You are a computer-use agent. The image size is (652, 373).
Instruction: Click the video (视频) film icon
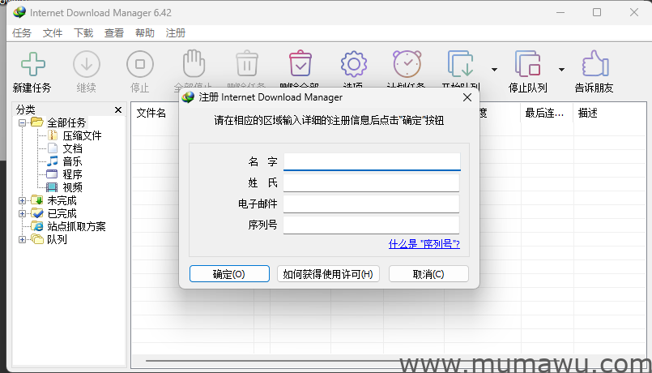pyautogui.click(x=52, y=187)
